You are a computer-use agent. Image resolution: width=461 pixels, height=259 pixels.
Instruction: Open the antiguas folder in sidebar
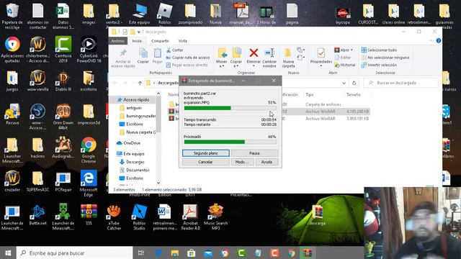click(131, 108)
